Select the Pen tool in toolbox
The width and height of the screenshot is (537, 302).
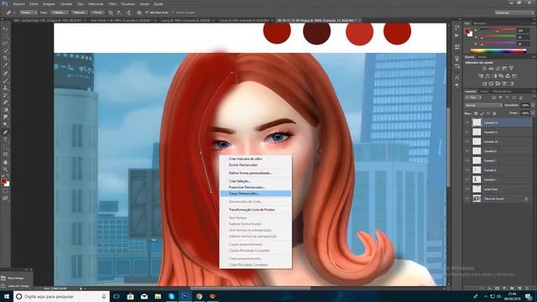pyautogui.click(x=5, y=133)
